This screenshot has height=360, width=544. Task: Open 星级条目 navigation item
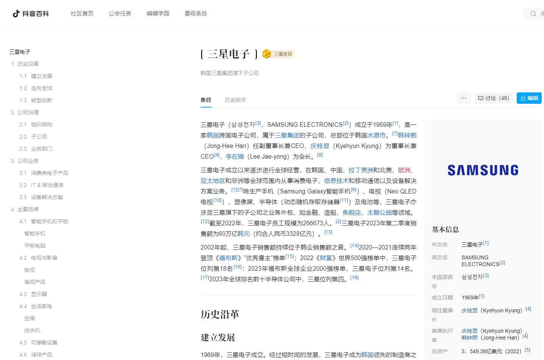196,13
